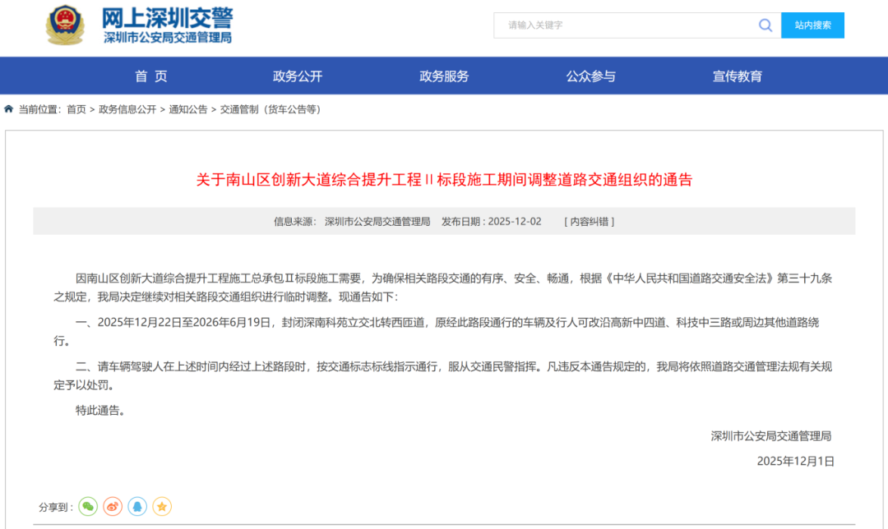Screen dimensions: 888x529
Task: Go to the 政务服务 section
Action: click(444, 76)
